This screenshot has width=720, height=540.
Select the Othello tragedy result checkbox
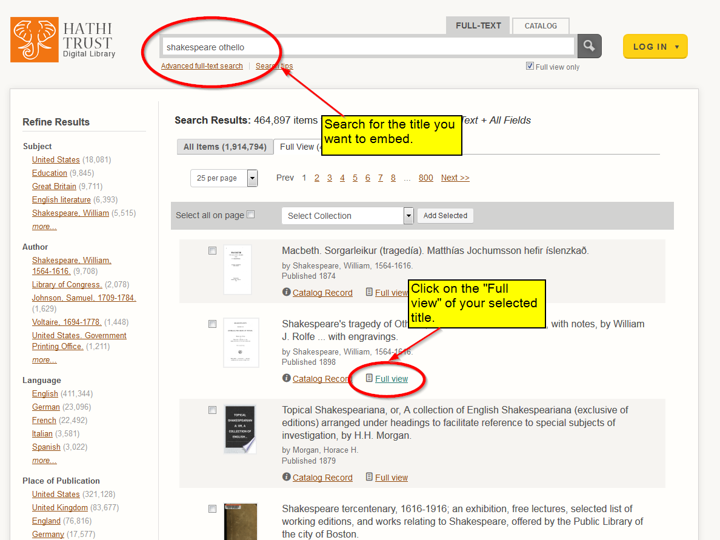212,324
